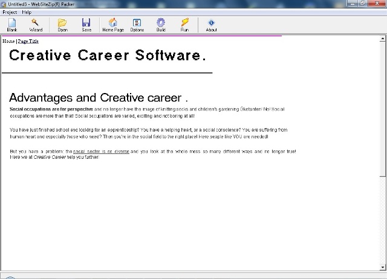Open 'social sector is so diverse' link
Viewport: 387px width, 279px height.
tap(101, 152)
